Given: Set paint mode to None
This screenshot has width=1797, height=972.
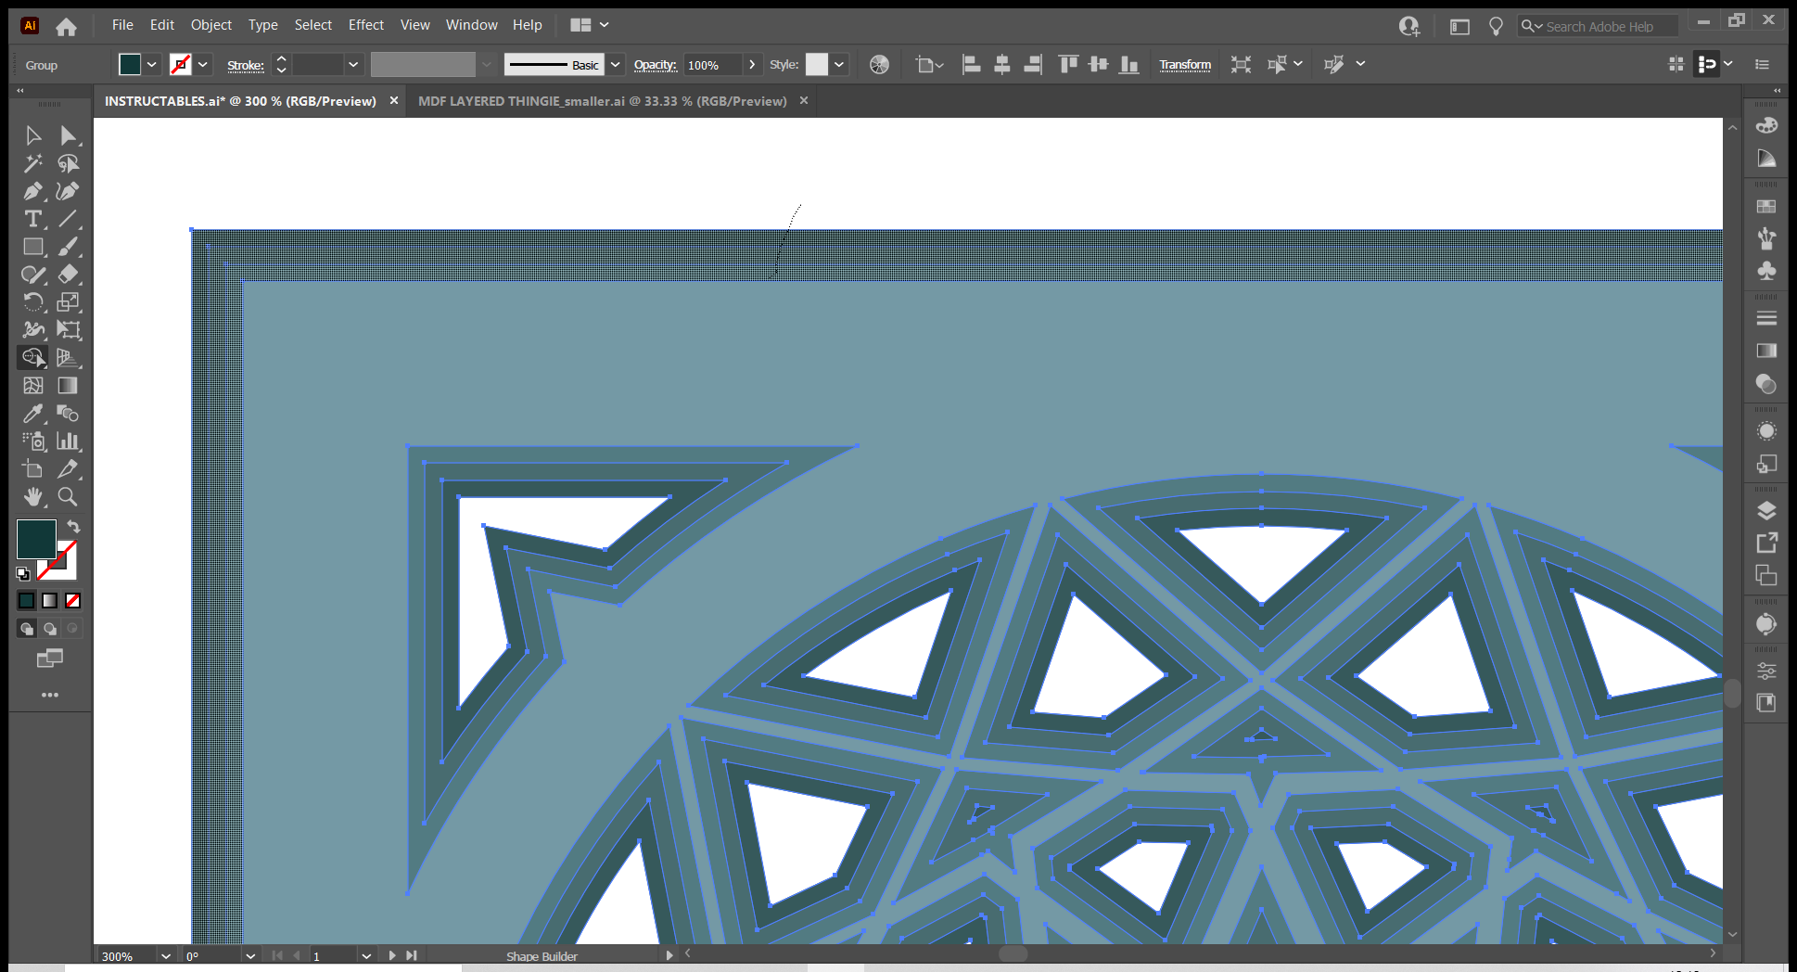Looking at the screenshot, I should coord(72,601).
